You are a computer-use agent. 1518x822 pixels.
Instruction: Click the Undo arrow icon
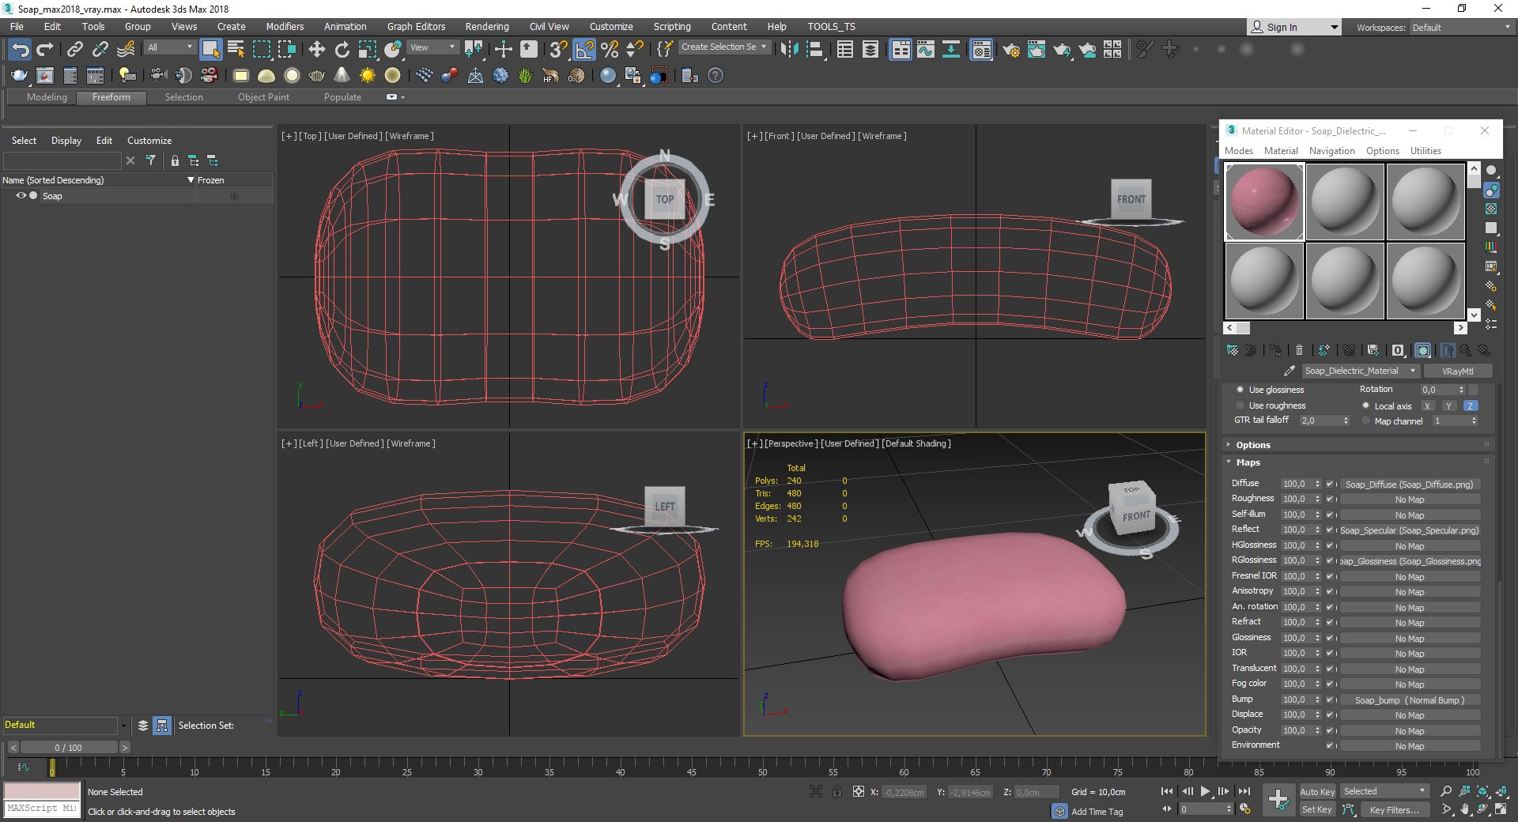pyautogui.click(x=20, y=49)
